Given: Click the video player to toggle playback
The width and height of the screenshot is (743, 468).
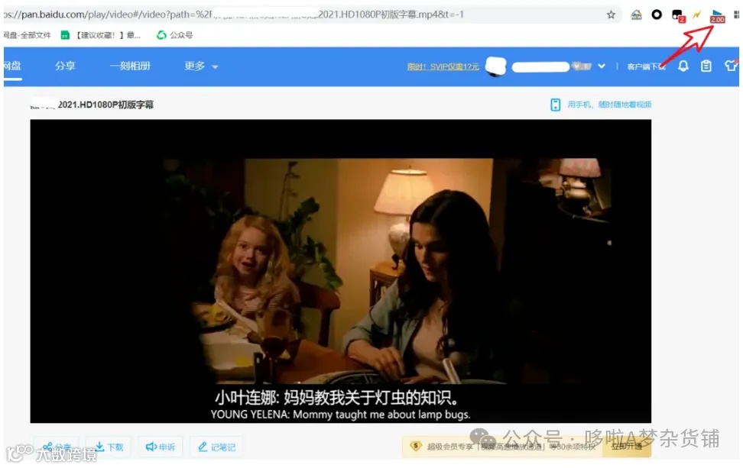Looking at the screenshot, I should [341, 271].
